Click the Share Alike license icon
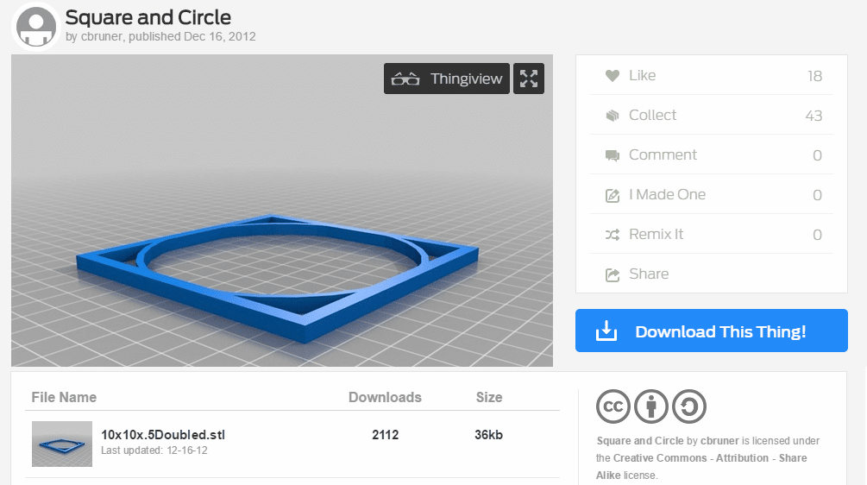This screenshot has height=485, width=867. click(x=689, y=406)
